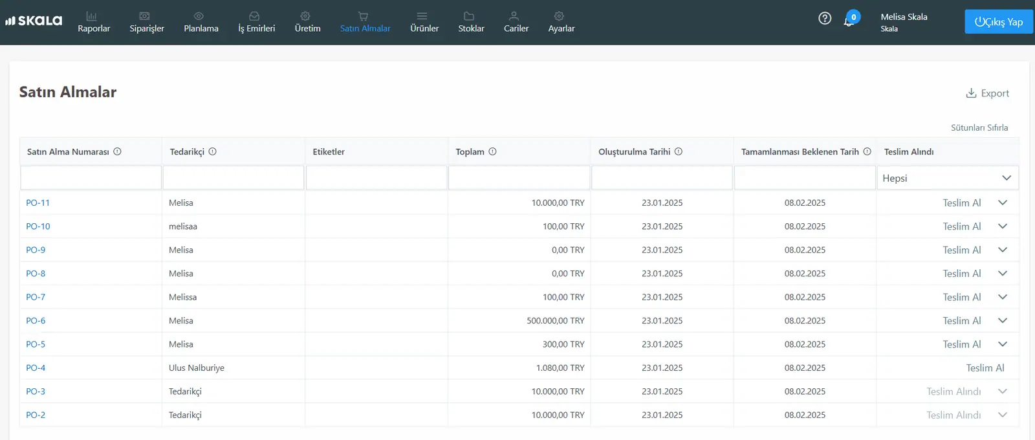Focus the Satın Alma Numarası filter field
The width and height of the screenshot is (1035, 440).
tap(91, 178)
